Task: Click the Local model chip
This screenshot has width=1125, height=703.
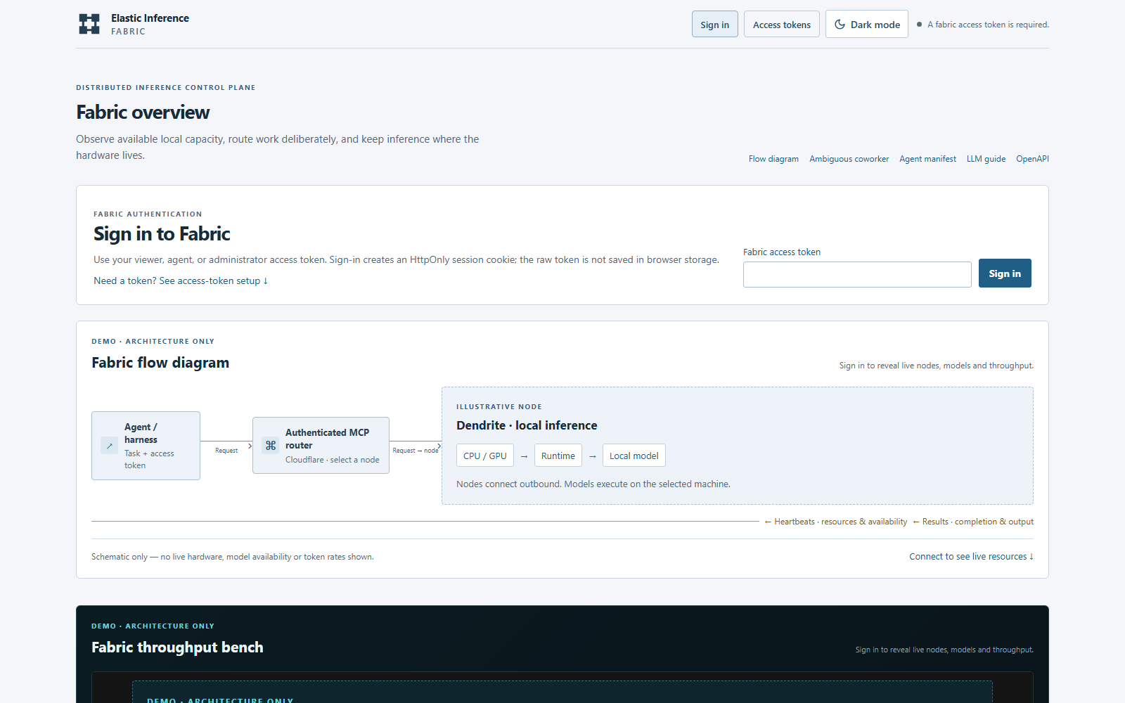Action: [x=634, y=456]
